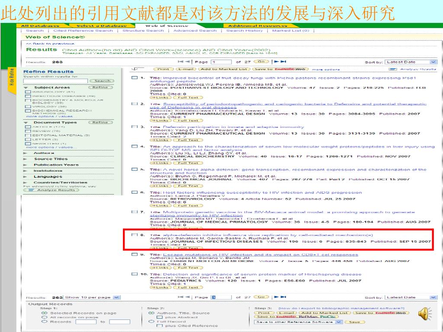Expand the Publication Years refine section
The height and width of the screenshot is (332, 443).
[26, 165]
